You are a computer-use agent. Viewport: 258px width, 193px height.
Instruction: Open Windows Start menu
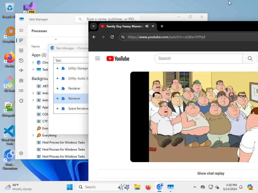(70, 187)
